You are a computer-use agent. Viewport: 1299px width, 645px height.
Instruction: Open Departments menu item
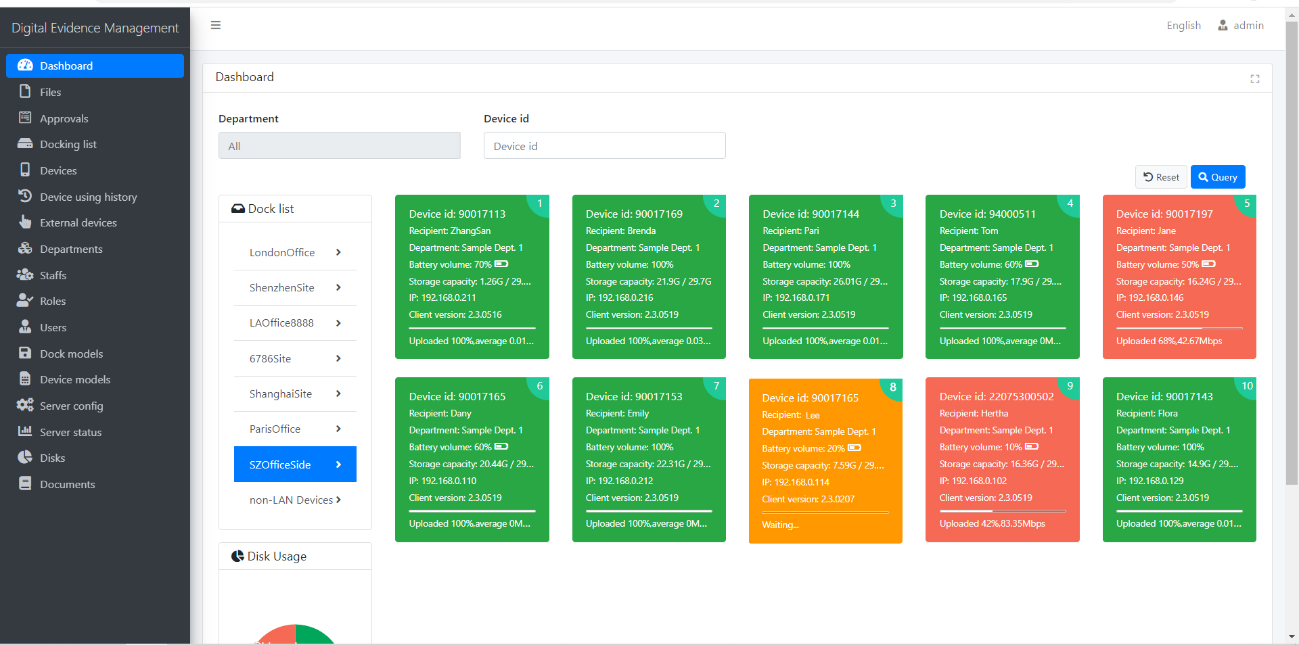click(71, 249)
